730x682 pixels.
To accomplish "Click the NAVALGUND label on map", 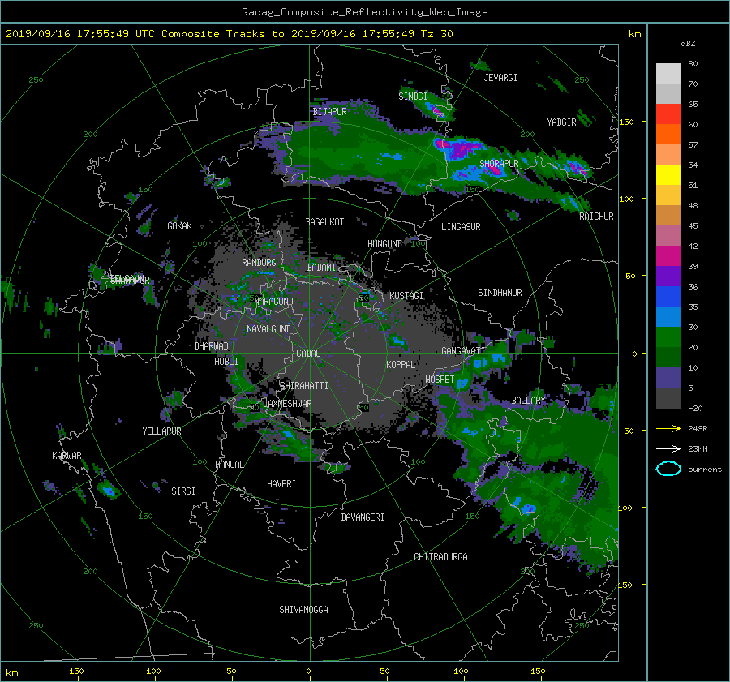I will pos(268,329).
